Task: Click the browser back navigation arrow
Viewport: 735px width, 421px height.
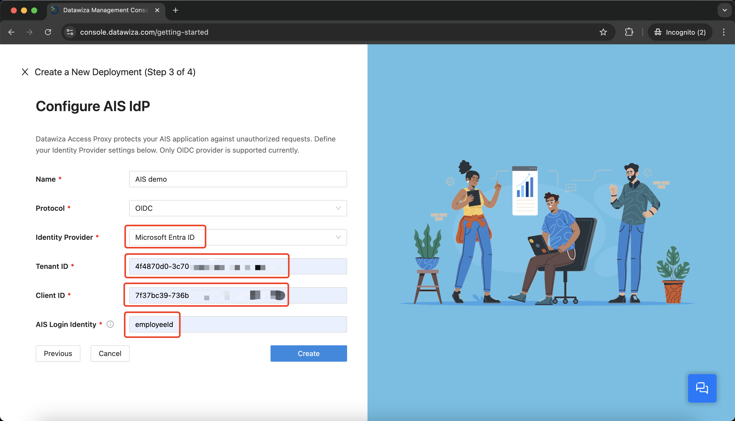Action: 11,32
